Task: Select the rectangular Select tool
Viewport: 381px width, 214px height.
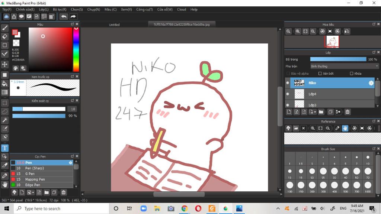Action: (4, 103)
